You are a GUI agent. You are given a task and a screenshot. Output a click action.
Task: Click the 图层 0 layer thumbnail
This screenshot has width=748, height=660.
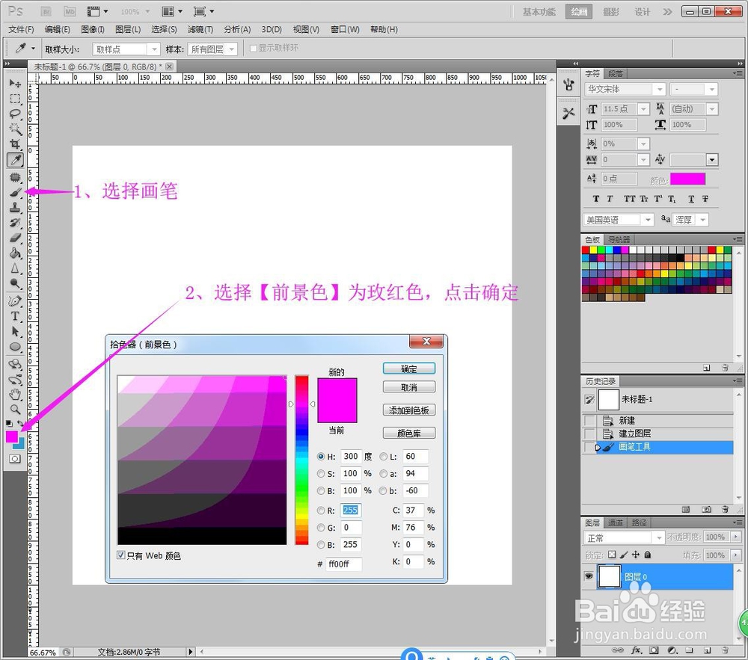pos(609,576)
